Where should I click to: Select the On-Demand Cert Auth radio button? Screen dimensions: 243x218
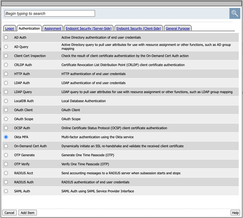pos(6,146)
